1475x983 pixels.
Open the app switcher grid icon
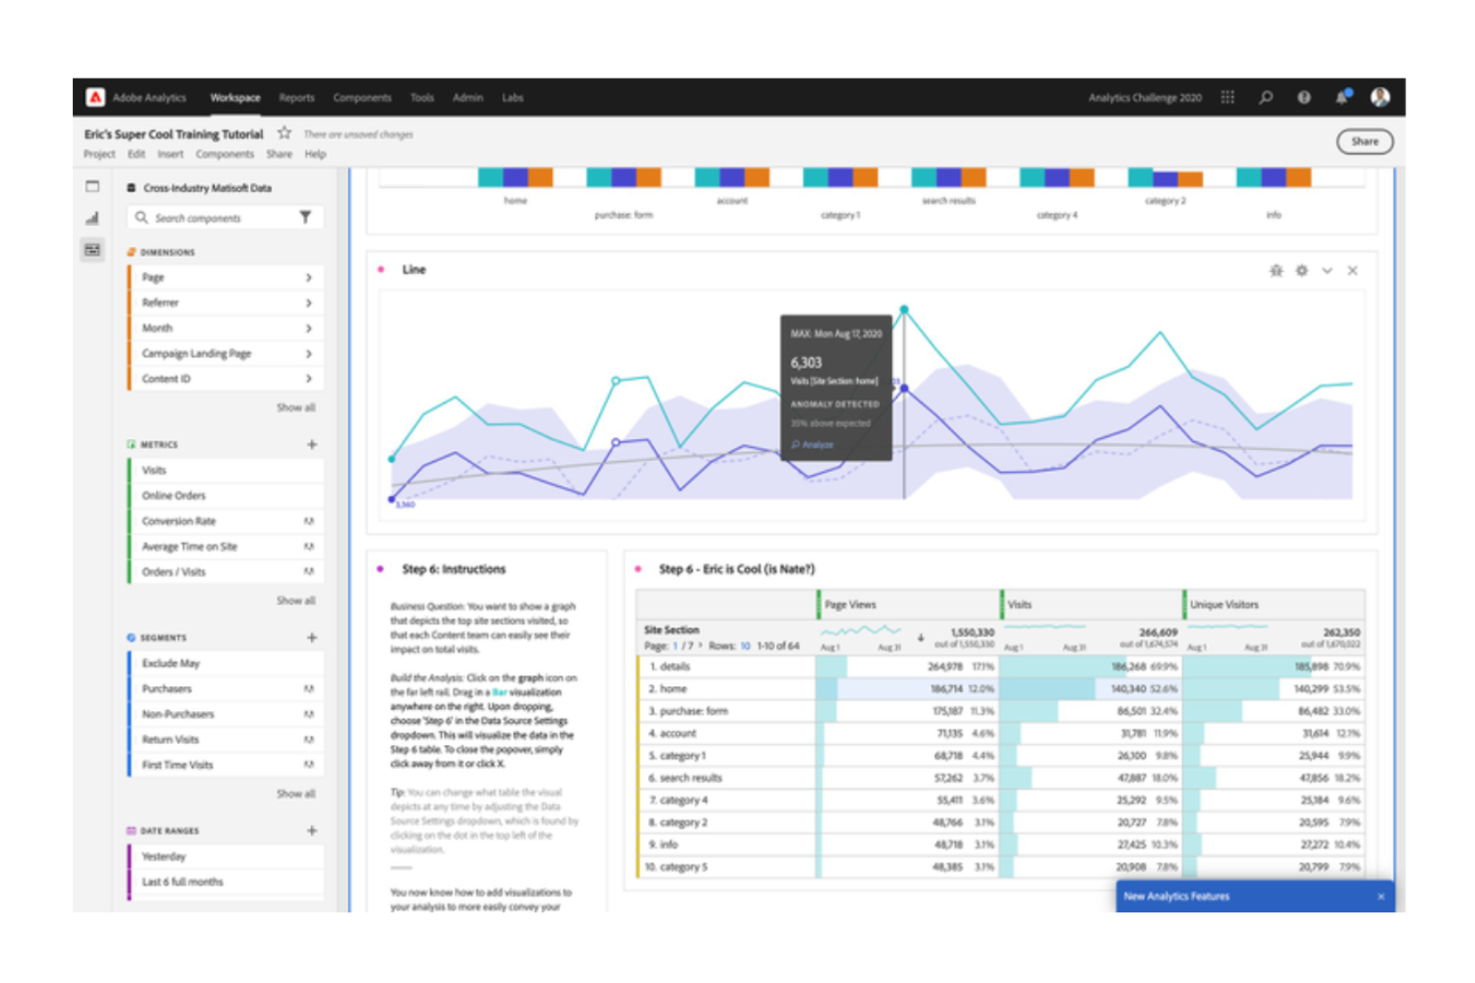(x=1228, y=97)
